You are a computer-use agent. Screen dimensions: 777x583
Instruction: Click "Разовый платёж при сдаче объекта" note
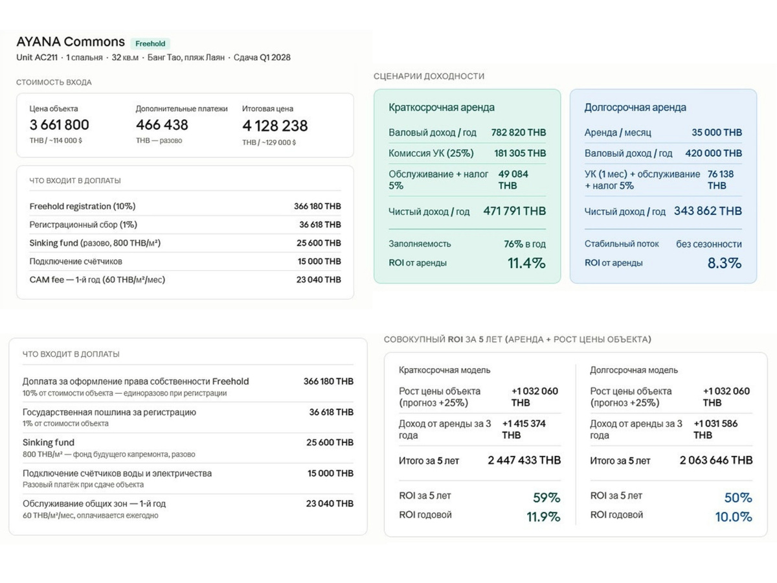(x=83, y=485)
